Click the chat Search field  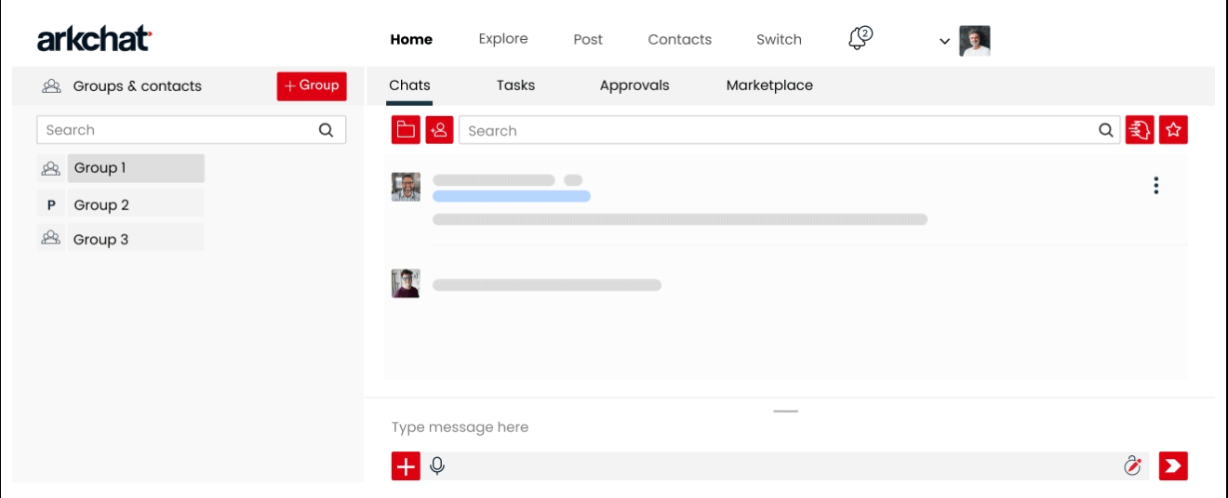pos(790,131)
